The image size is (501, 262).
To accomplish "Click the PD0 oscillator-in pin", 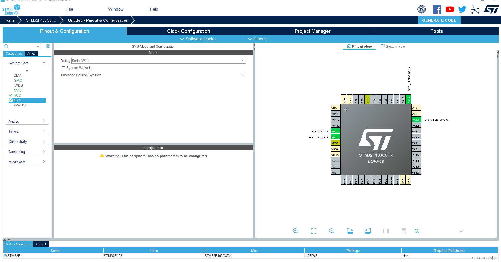I will pyautogui.click(x=335, y=131).
